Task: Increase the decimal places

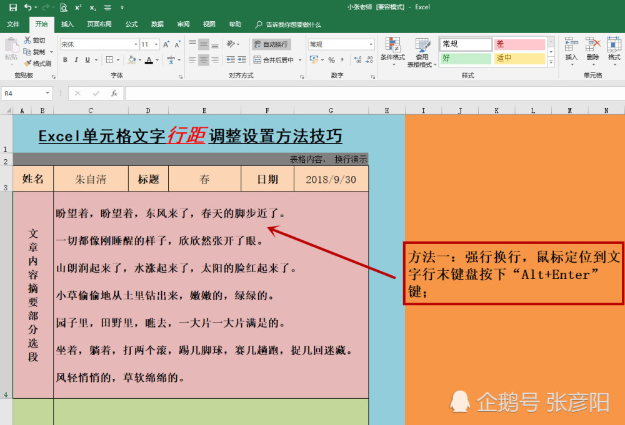Action: (358, 60)
